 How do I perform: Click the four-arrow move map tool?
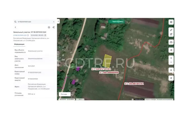click(171, 70)
